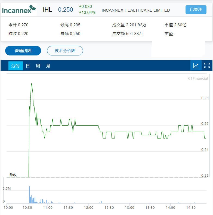Switch to 技术分析图 chart view

pyautogui.click(x=65, y=51)
